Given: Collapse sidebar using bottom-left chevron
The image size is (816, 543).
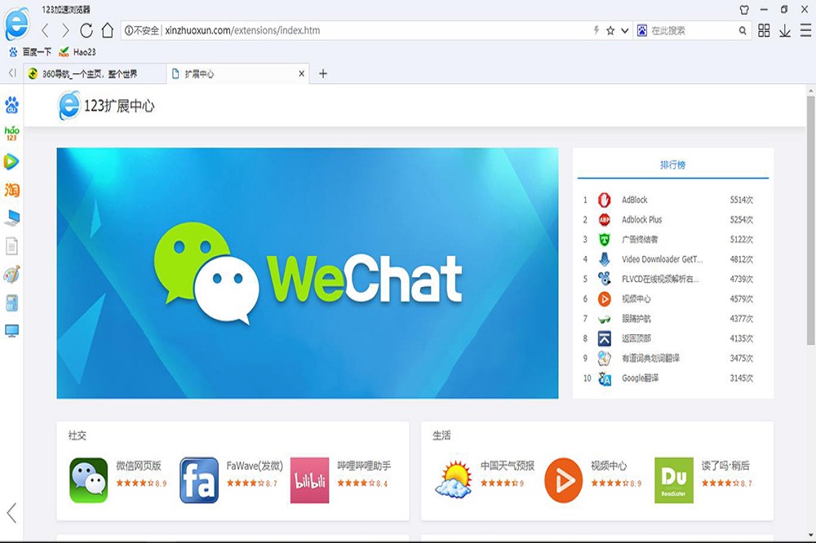Looking at the screenshot, I should [11, 513].
